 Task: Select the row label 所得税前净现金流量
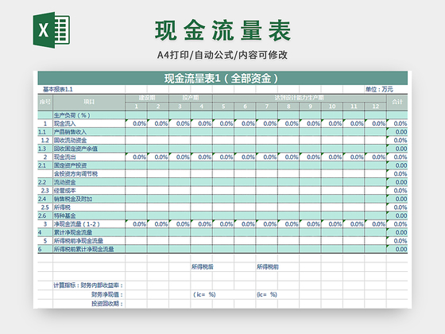click(x=79, y=241)
